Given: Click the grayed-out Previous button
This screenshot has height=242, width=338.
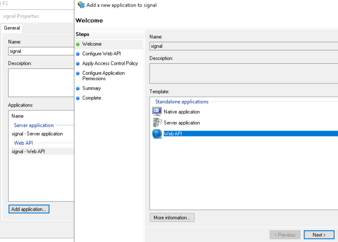Looking at the screenshot, I should point(285,235).
